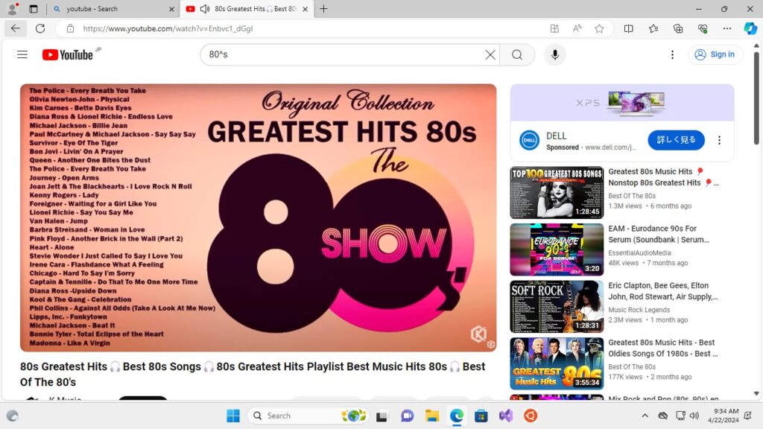Open Top 100 Greatest 80s Songs thumbnail
763x429 pixels.
pyautogui.click(x=557, y=193)
